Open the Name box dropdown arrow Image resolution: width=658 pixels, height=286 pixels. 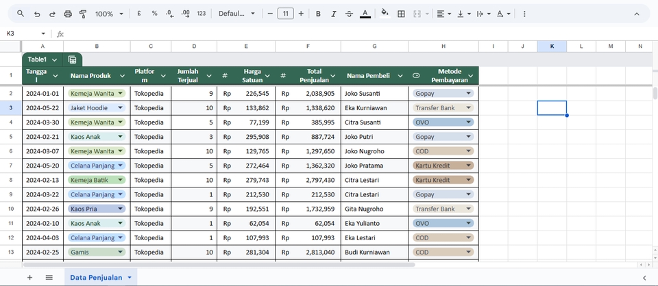point(42,34)
